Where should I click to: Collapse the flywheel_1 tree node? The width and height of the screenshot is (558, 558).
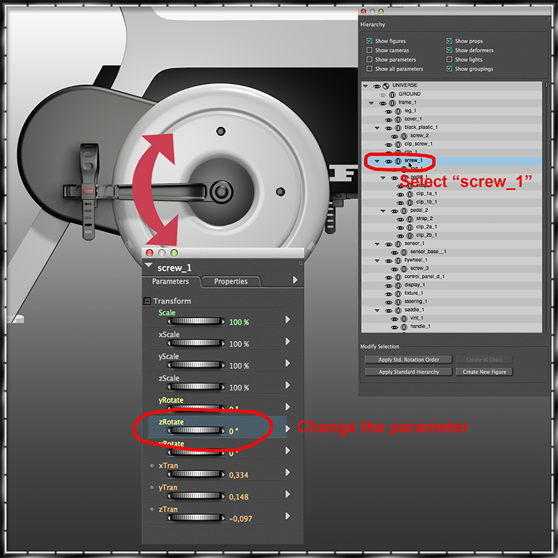pos(377,260)
